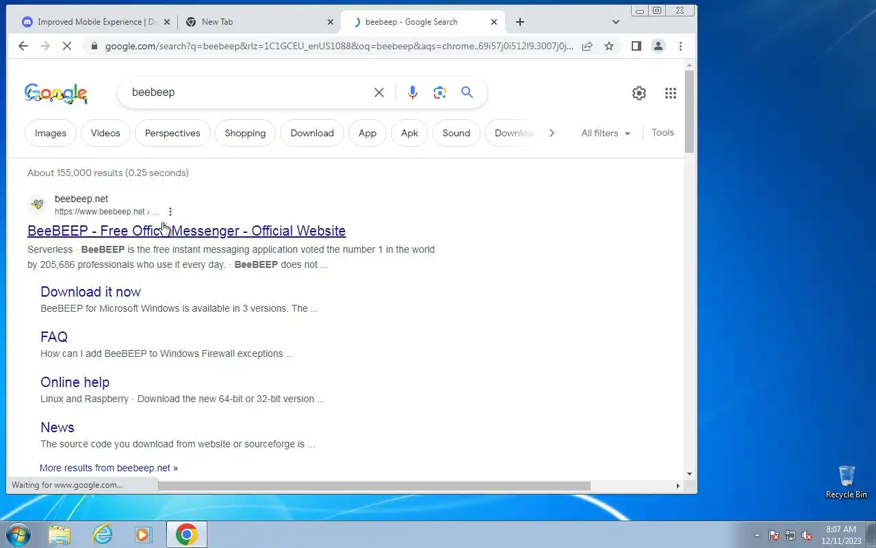Click the muted volume tray icon
Viewport: 876px width, 548px height.
808,536
